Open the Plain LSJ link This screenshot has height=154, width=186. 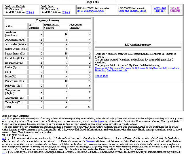coord(160,11)
